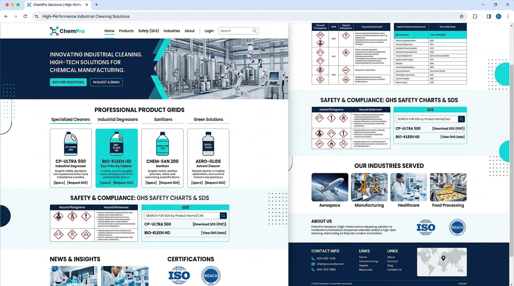Click the email envelope icon in Contact Info
Image resolution: width=514 pixels, height=286 pixels.
click(x=313, y=264)
